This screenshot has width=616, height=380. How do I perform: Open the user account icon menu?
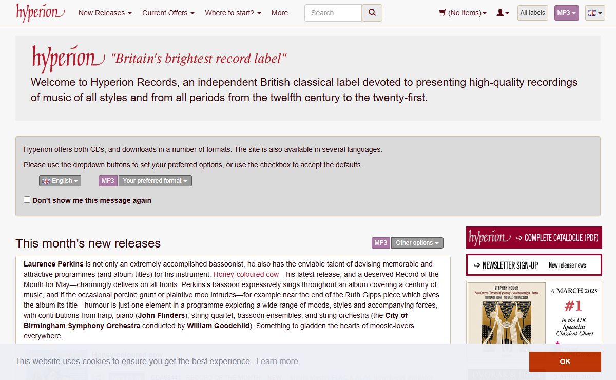(x=503, y=13)
